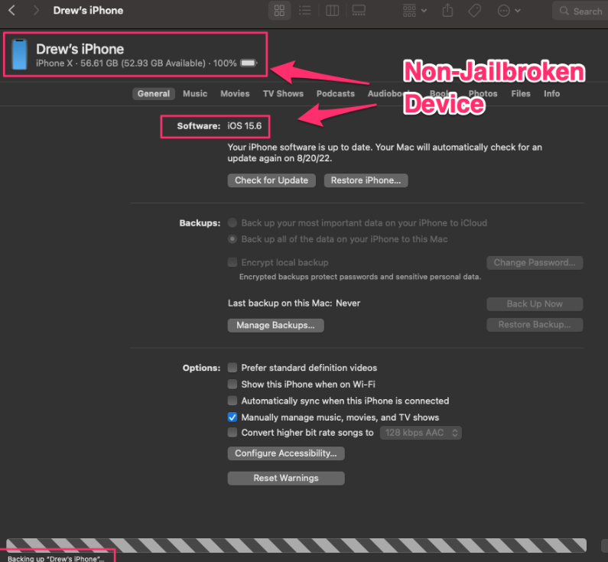Switch to icon grid view
The height and width of the screenshot is (562, 608).
pos(279,11)
